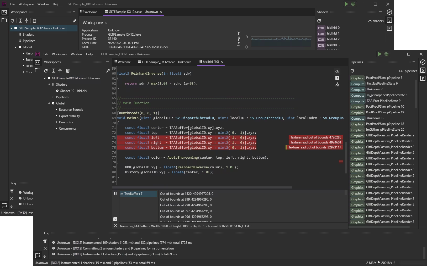
Task: Pause the live out-of-bounds message stream
Action: coord(115,193)
